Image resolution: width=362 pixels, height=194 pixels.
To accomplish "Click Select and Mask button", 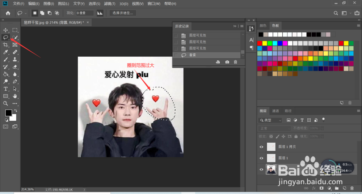I will click(123, 13).
